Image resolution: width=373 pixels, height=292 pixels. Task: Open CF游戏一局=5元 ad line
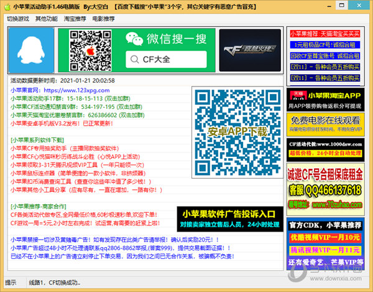85,223
